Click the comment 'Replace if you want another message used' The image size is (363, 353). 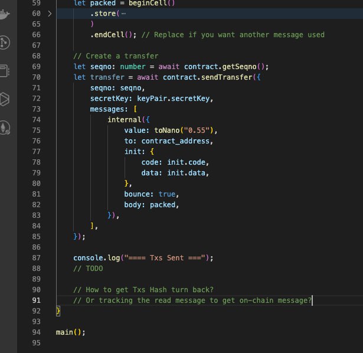(x=239, y=35)
